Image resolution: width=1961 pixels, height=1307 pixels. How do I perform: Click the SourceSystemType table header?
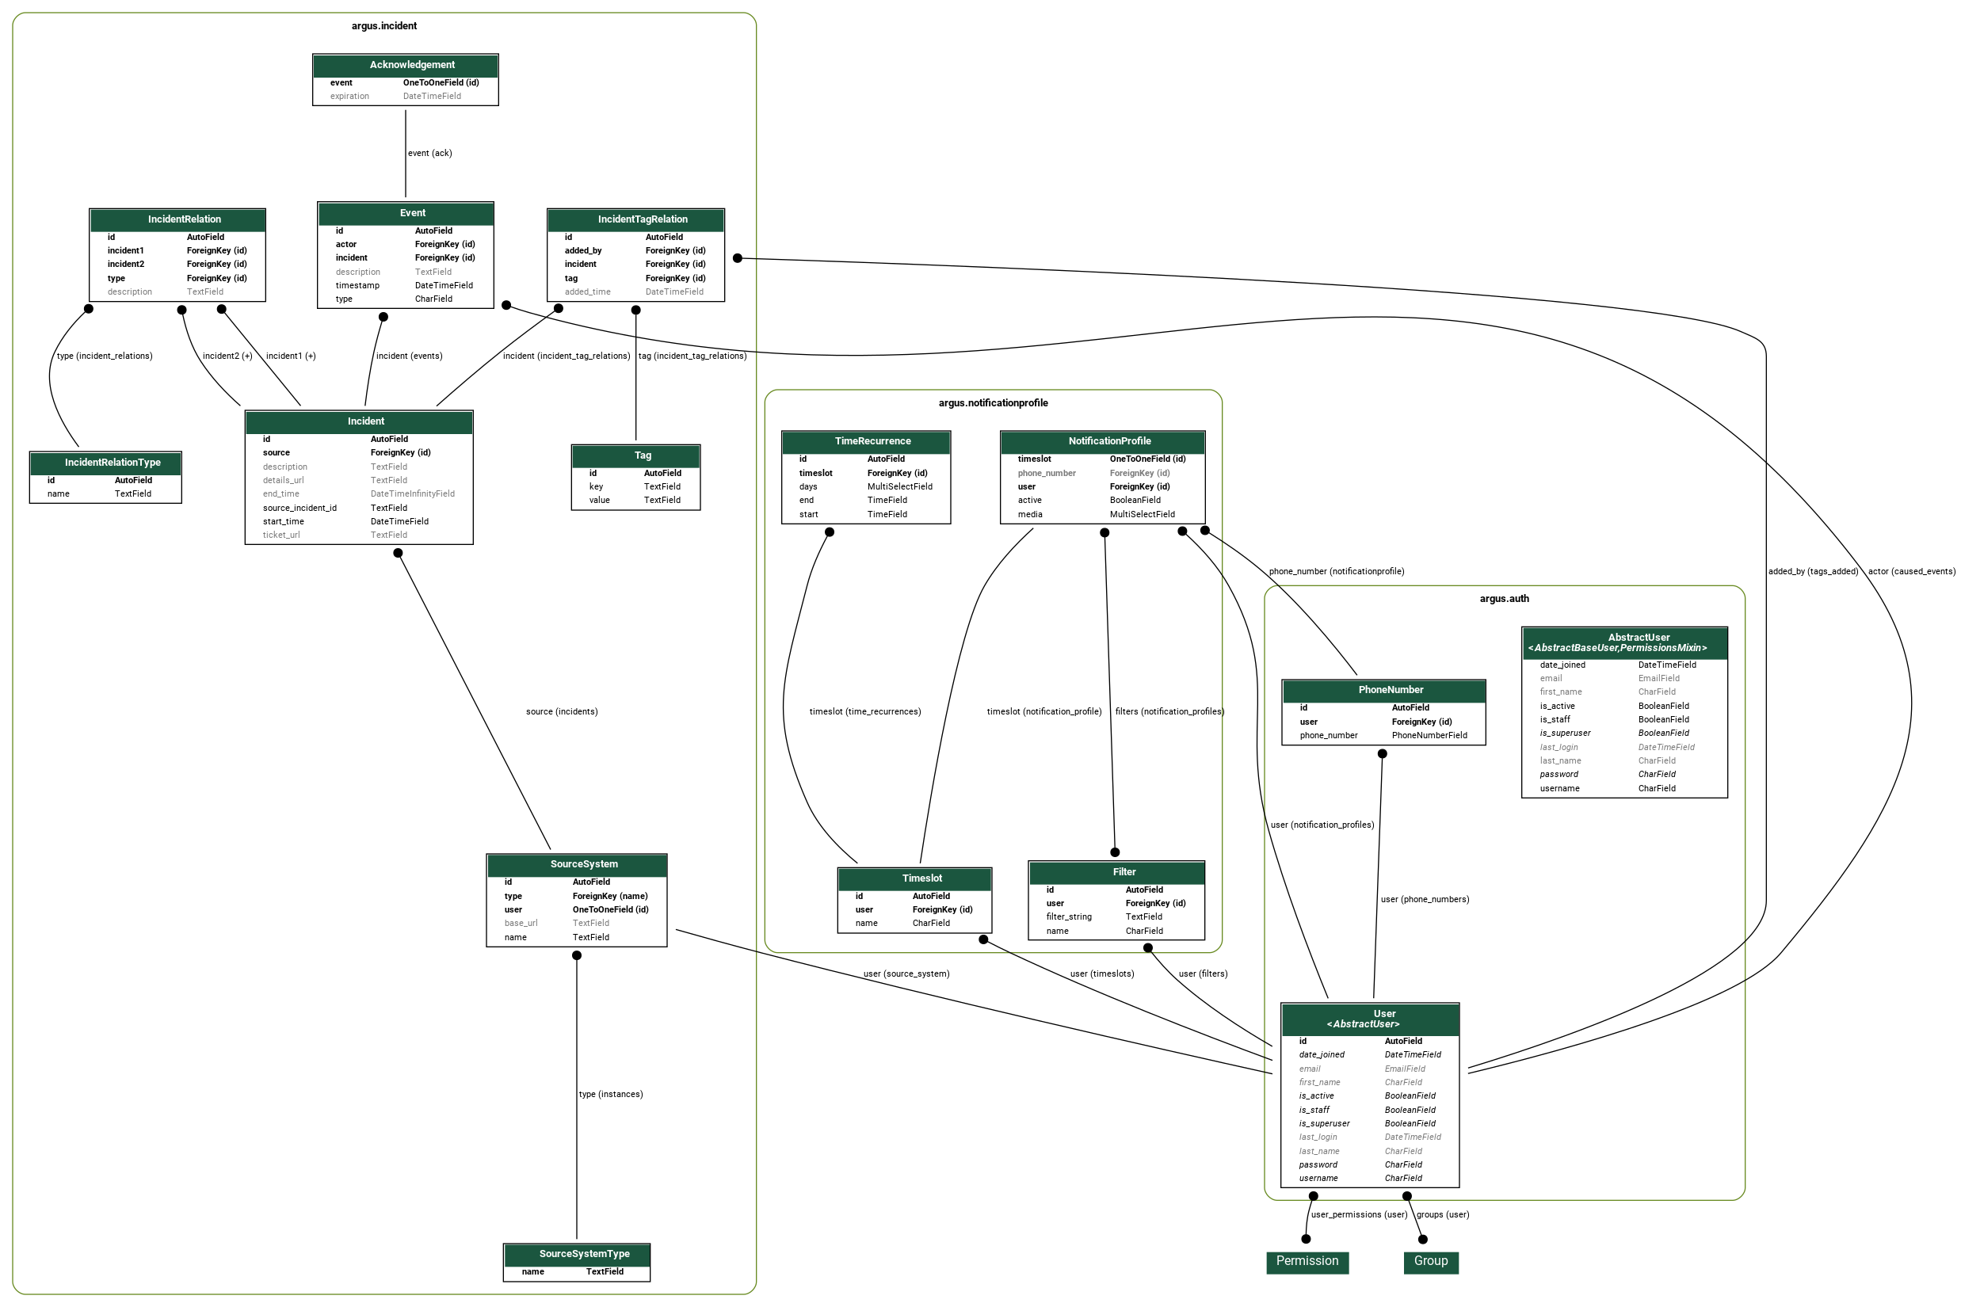coord(577,1255)
